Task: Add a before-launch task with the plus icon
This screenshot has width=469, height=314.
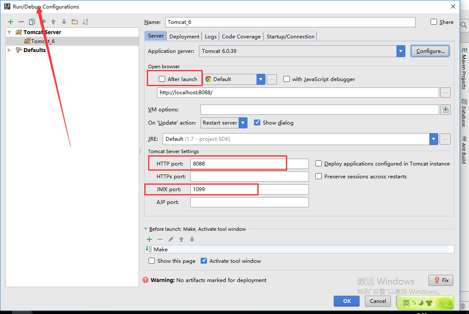Action: [x=149, y=239]
